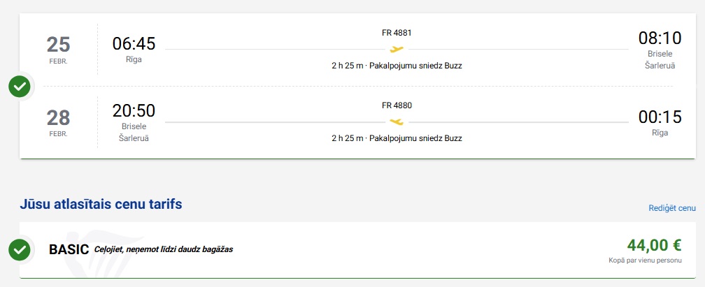Click the green checkmark beside BASIC tariff
705x287 pixels.
coord(20,249)
